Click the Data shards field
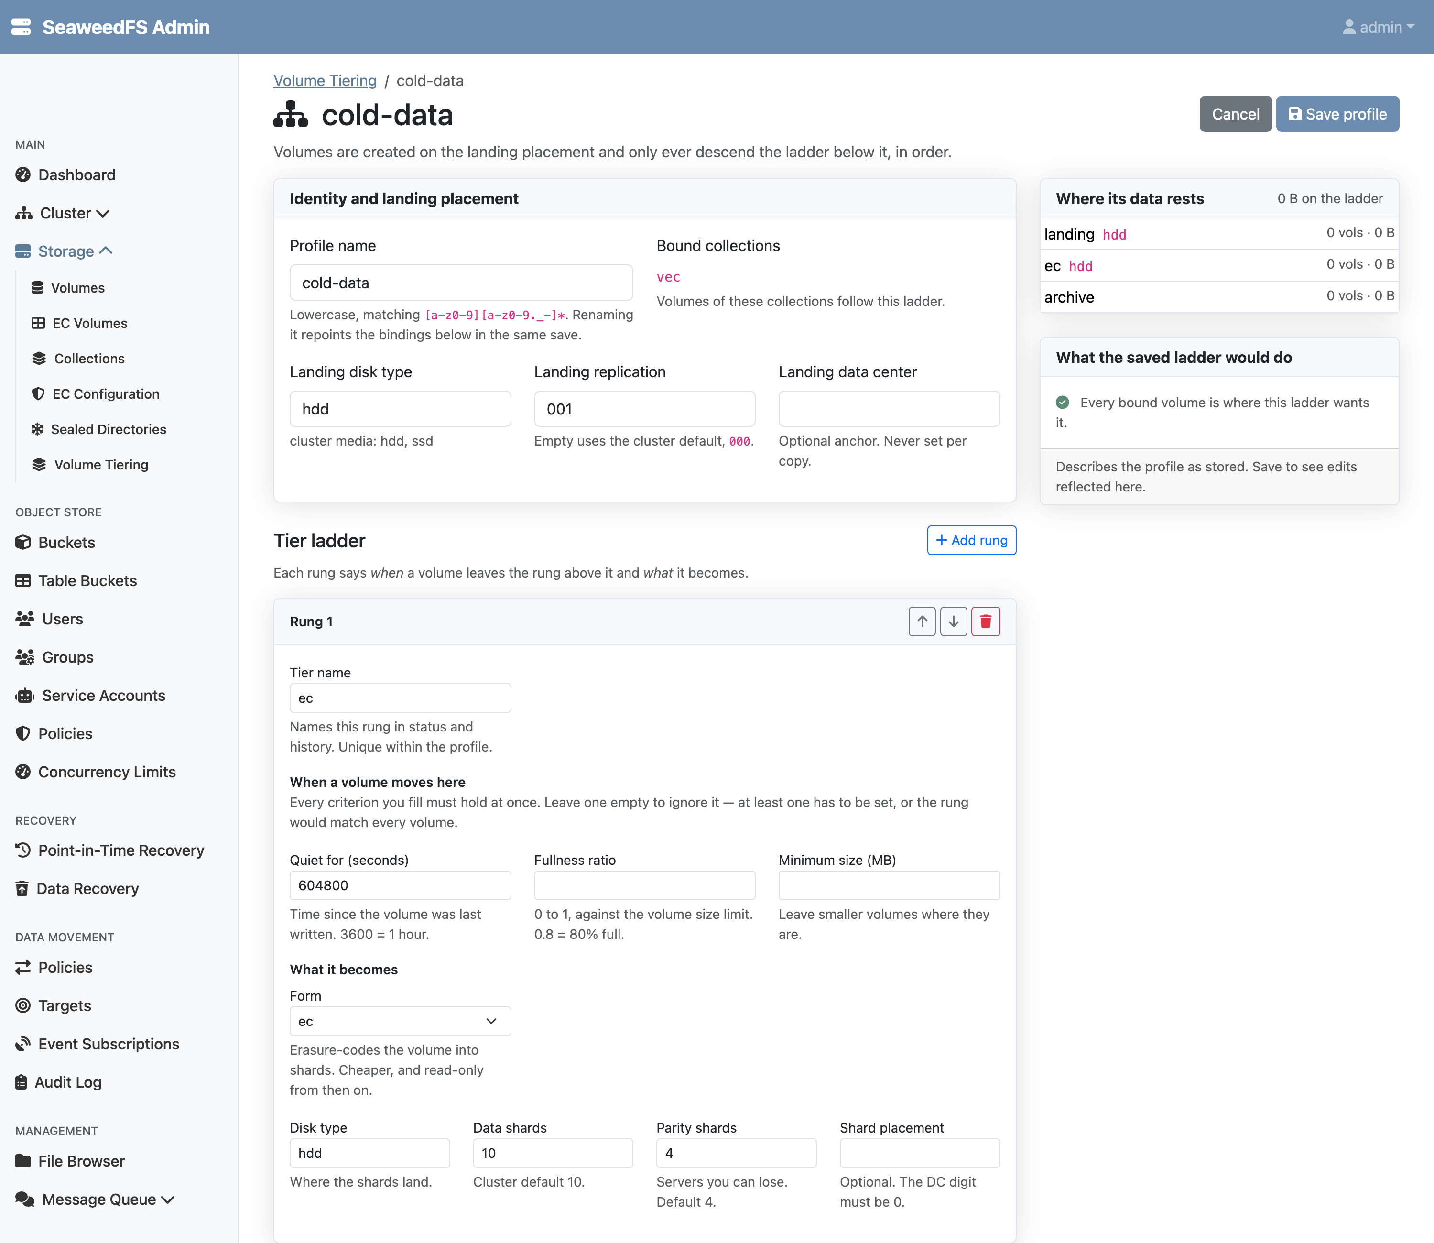The height and width of the screenshot is (1243, 1434). click(x=553, y=1153)
